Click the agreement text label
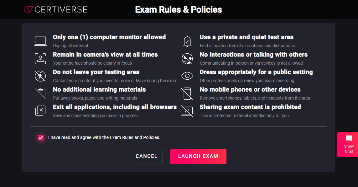 coord(104,137)
